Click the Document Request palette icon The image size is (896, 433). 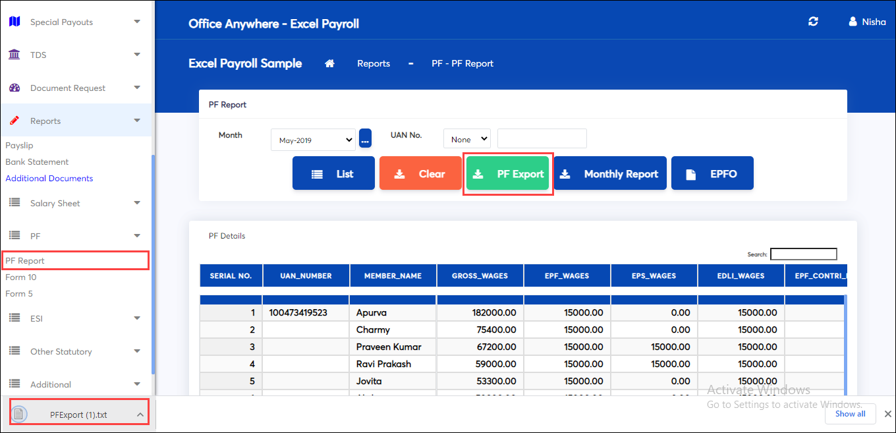click(x=14, y=88)
